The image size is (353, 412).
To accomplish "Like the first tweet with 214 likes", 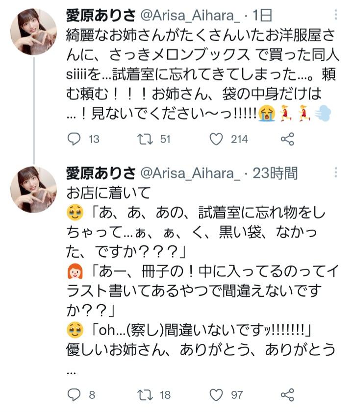I will point(216,140).
